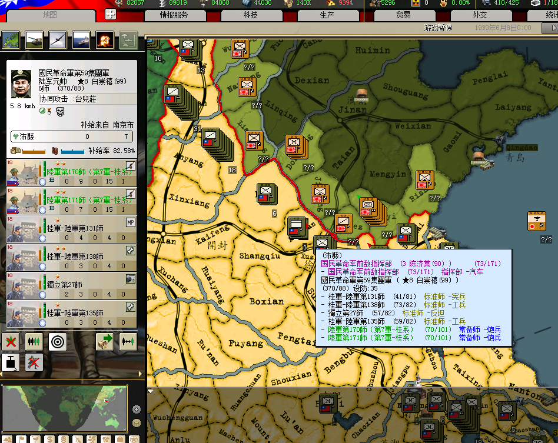
Task: Click the 协同攻击：台兒莊 mission order
Action: (88, 99)
